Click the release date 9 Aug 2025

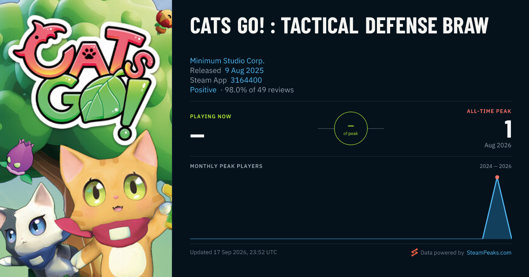(244, 70)
